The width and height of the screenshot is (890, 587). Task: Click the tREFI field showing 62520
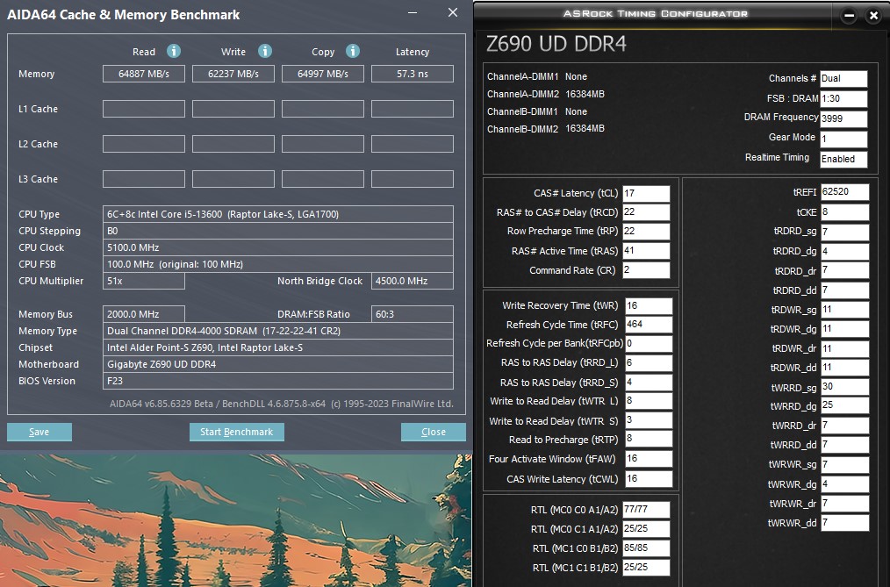(844, 191)
